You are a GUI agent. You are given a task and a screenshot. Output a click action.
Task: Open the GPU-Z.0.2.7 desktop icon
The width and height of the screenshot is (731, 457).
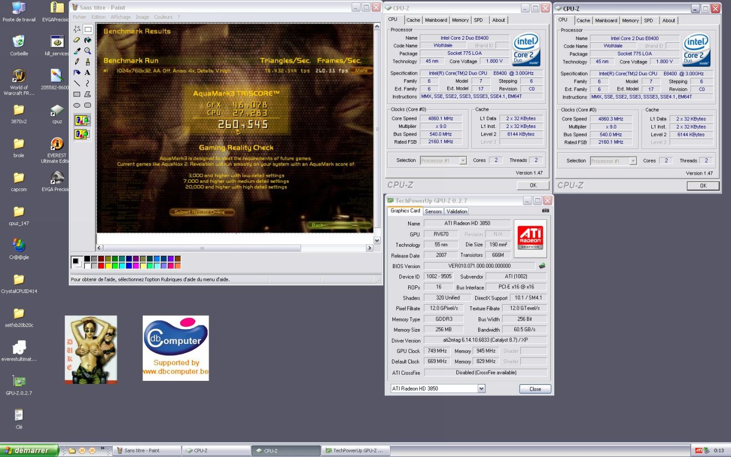19,385
